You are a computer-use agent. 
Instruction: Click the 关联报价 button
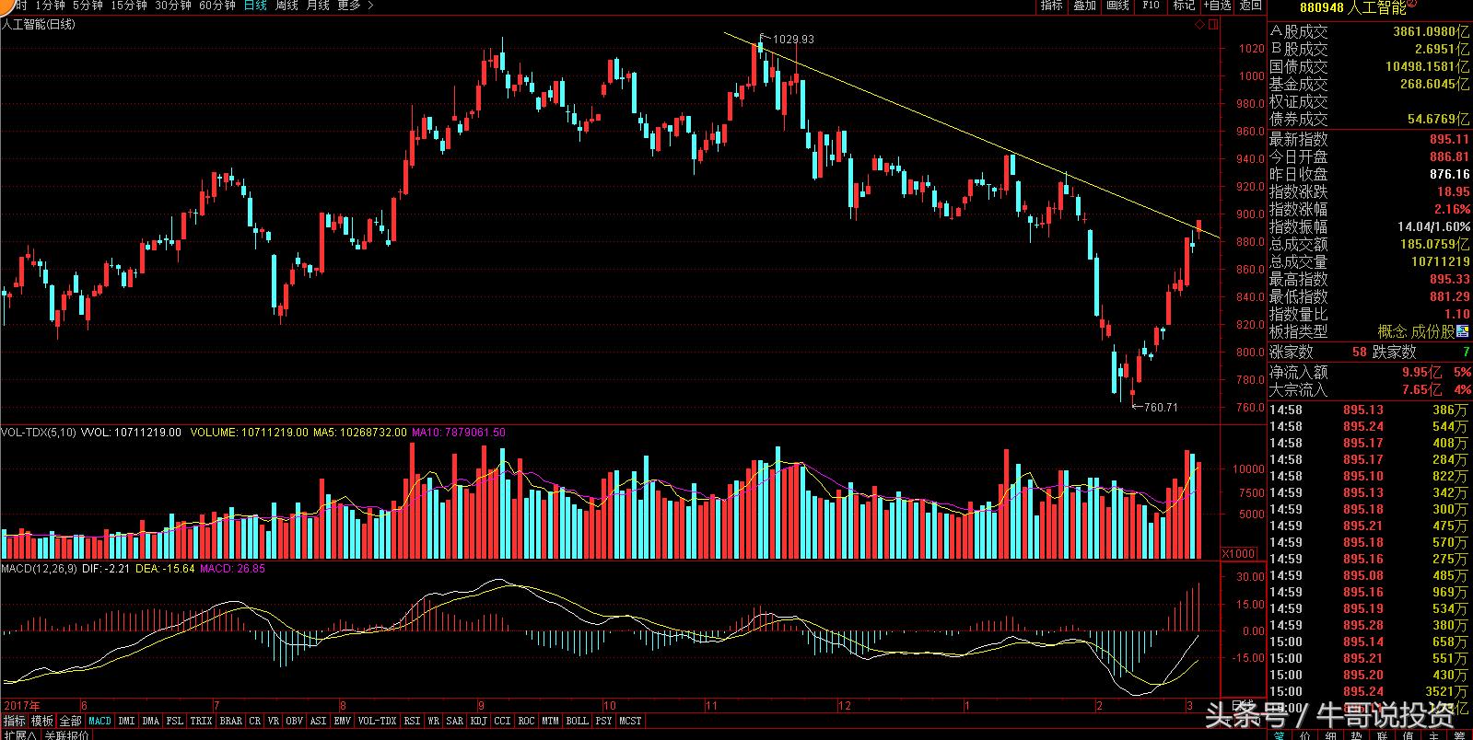tap(66, 735)
